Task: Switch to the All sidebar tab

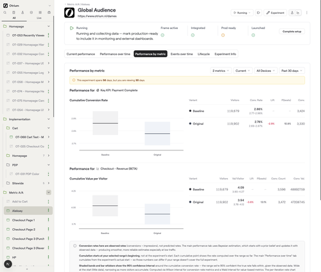Action: click(x=14, y=18)
